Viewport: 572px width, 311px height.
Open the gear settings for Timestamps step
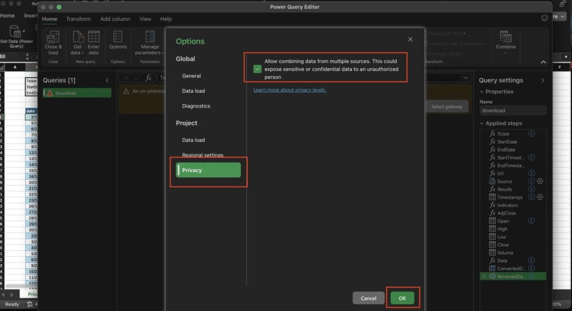coord(540,197)
